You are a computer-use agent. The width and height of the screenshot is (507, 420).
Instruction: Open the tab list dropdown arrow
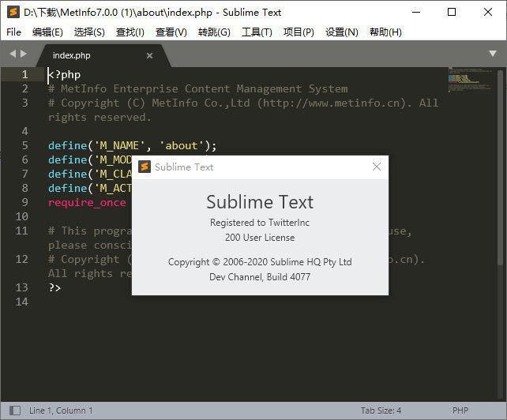tap(493, 54)
